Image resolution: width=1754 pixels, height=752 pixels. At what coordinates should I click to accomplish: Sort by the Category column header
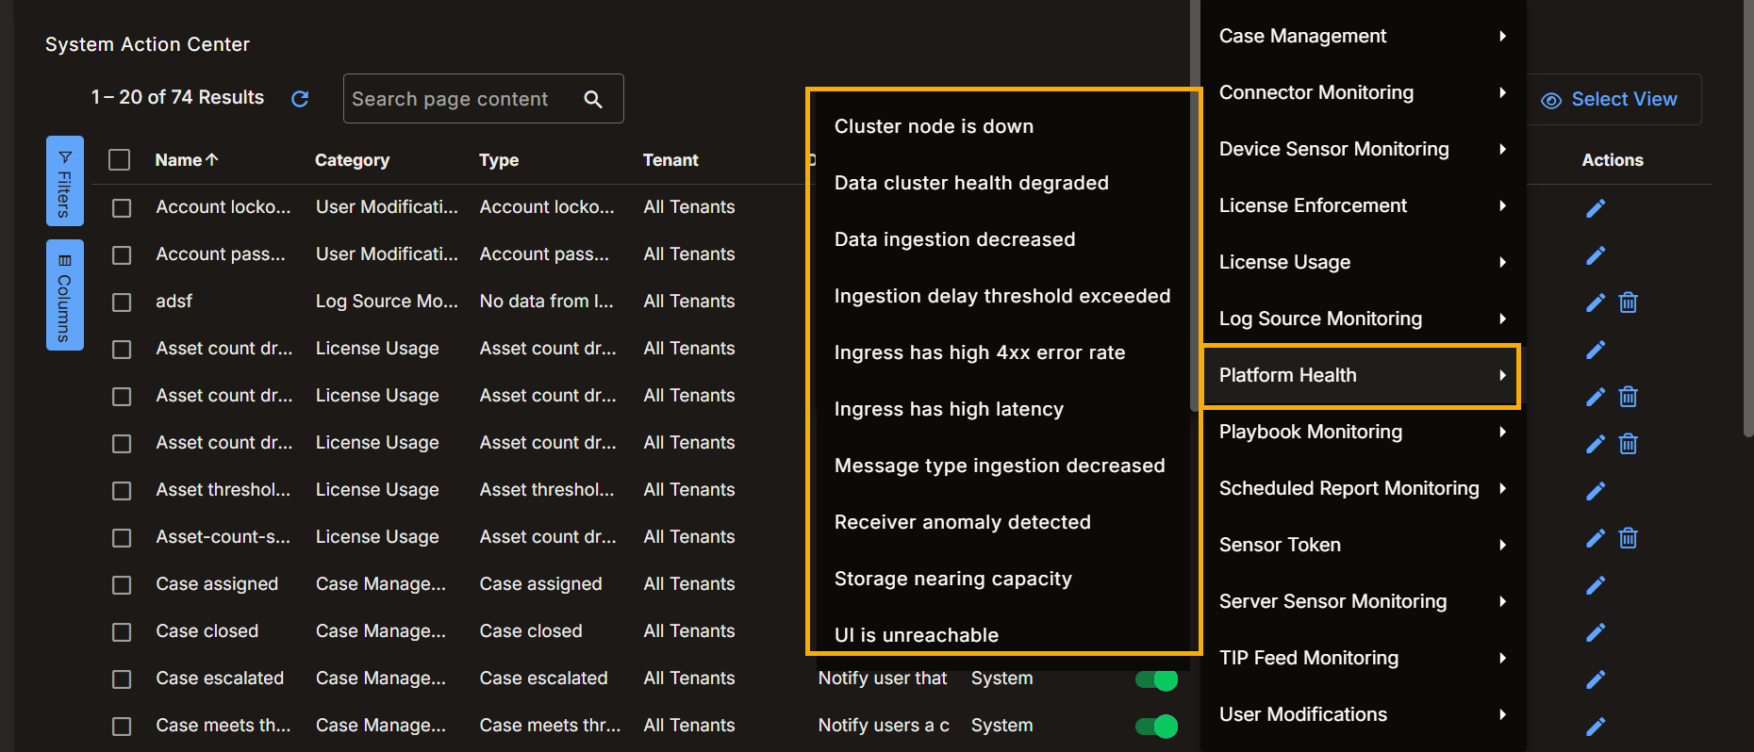[x=352, y=160]
